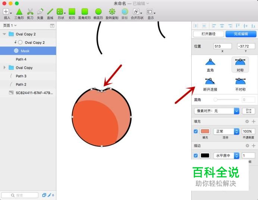Click the layer copy icon in footer

coord(44,195)
